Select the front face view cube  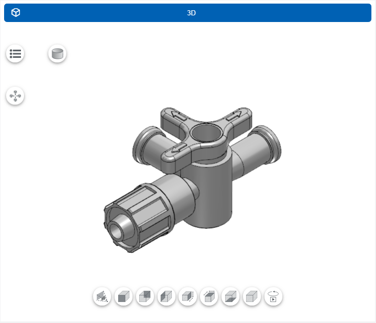tap(123, 296)
